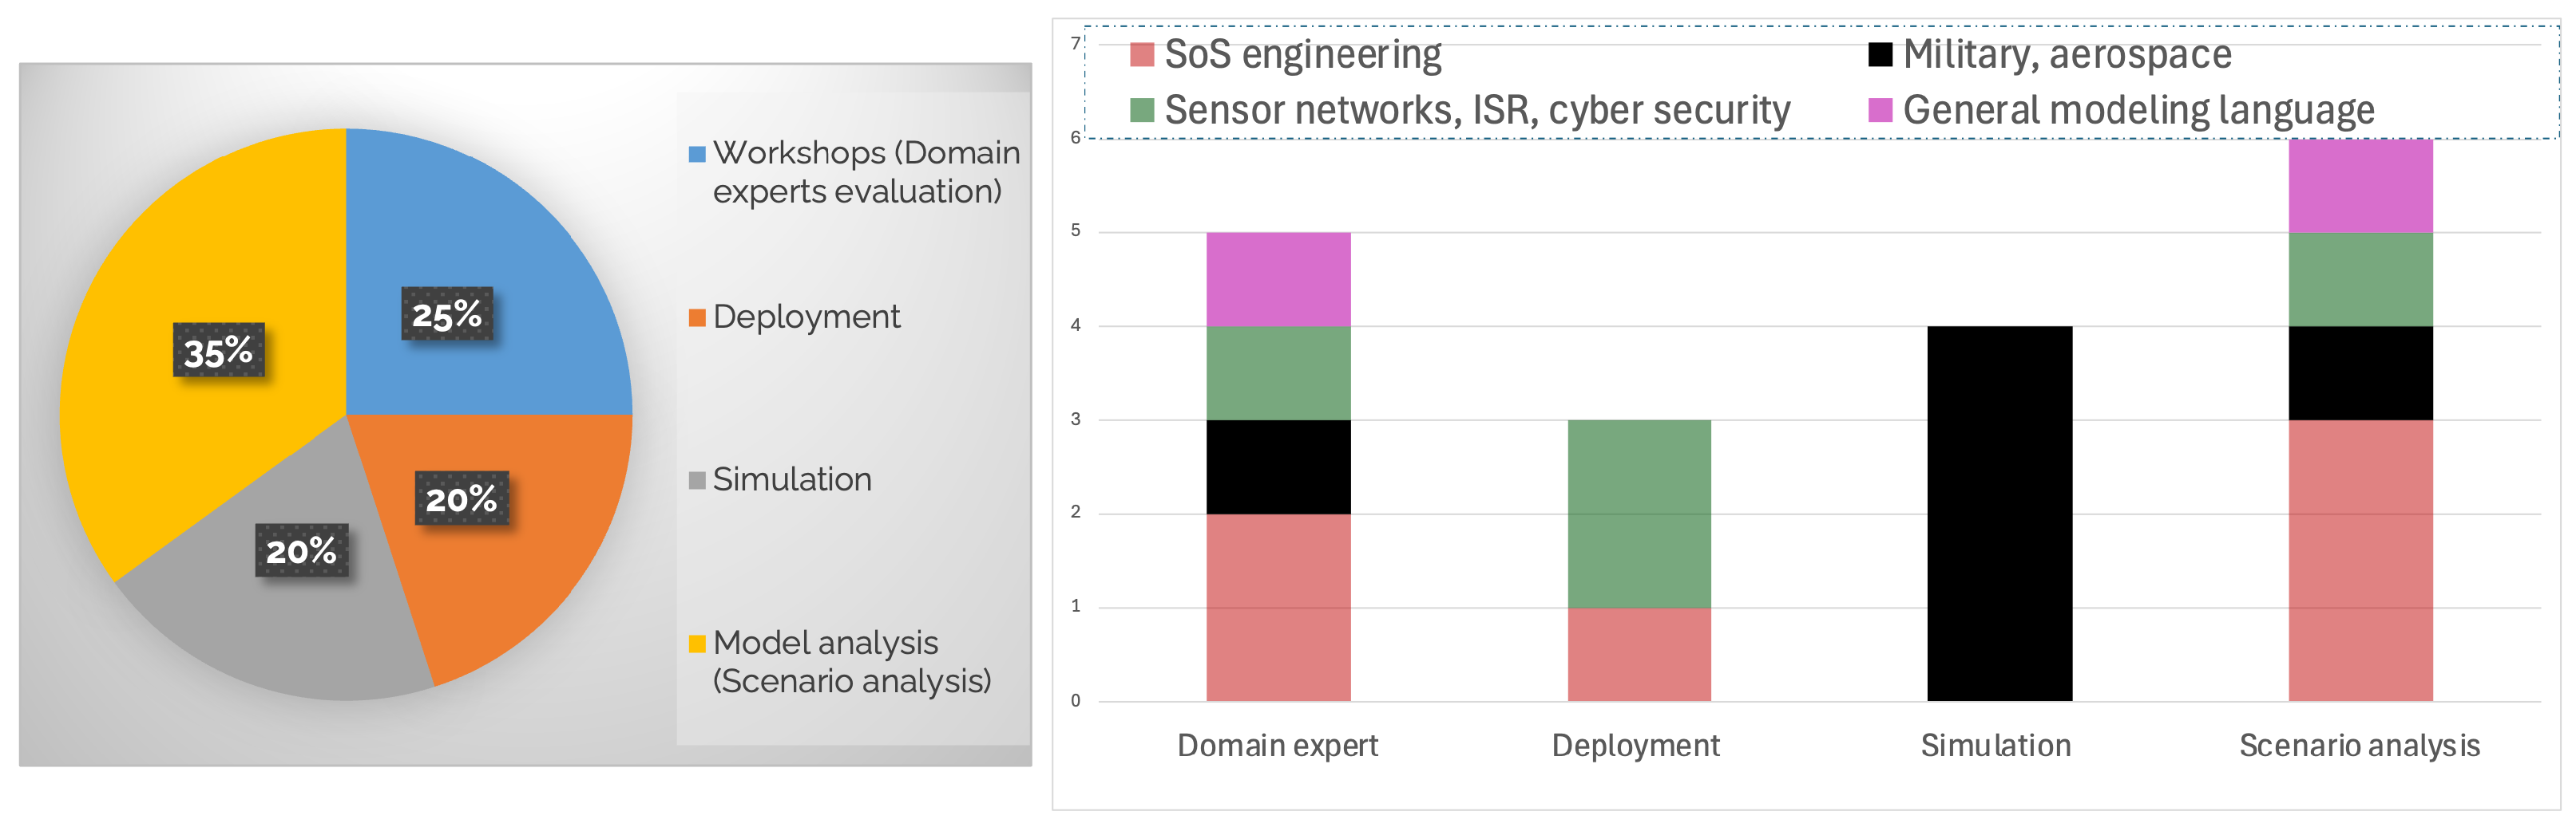Select the 35% label on the pie chart
This screenshot has height=827, width=2576.
219,351
